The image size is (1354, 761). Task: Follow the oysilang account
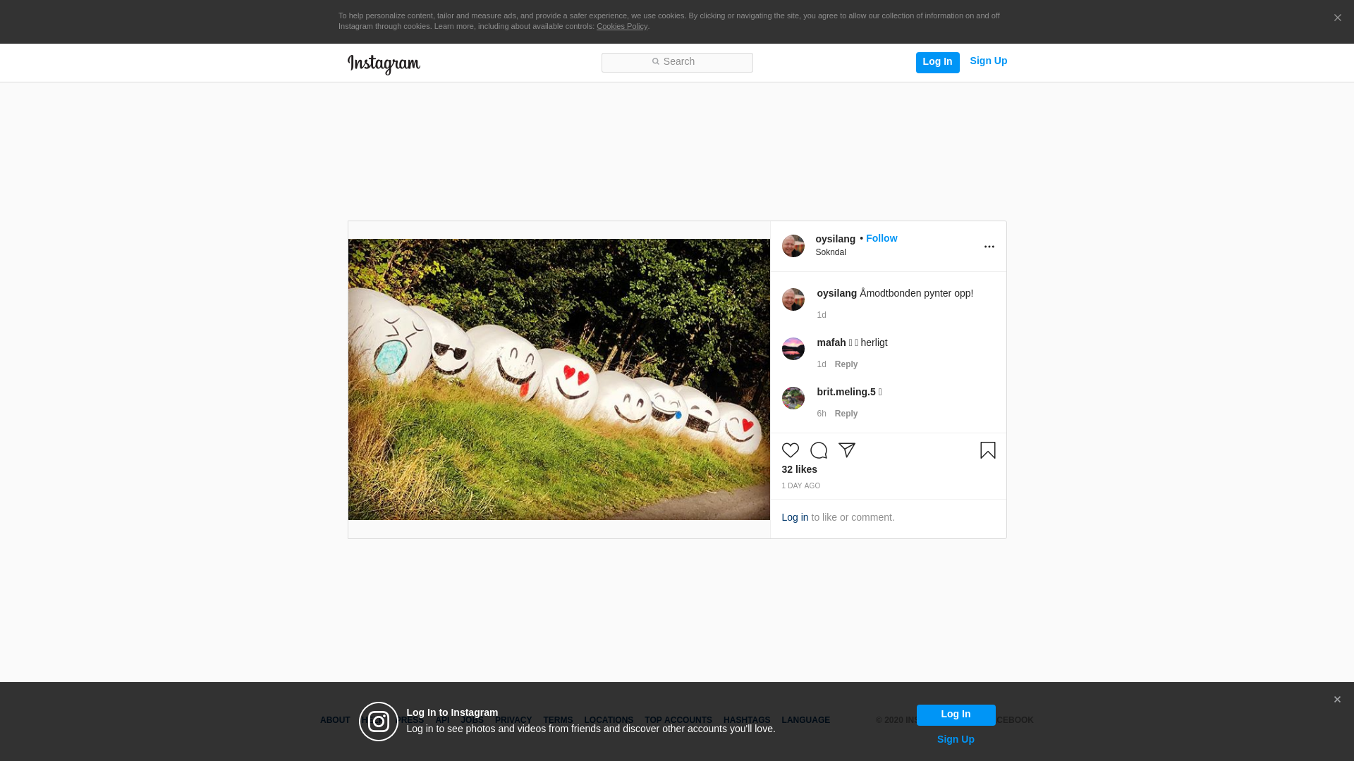(882, 238)
